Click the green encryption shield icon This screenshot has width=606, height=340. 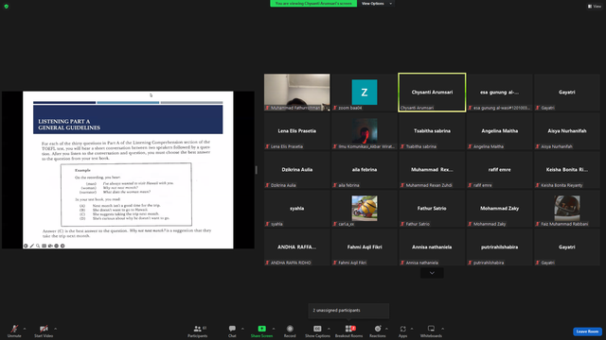[7, 7]
